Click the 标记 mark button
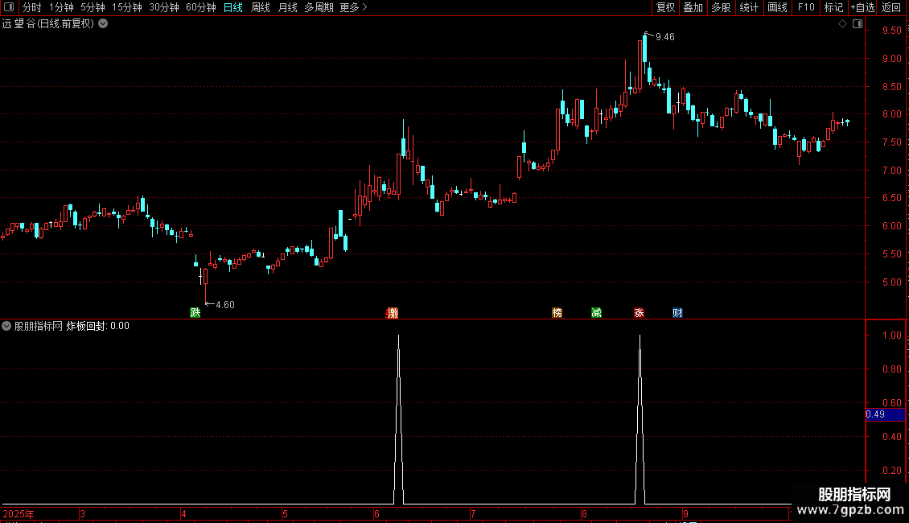 click(x=833, y=7)
